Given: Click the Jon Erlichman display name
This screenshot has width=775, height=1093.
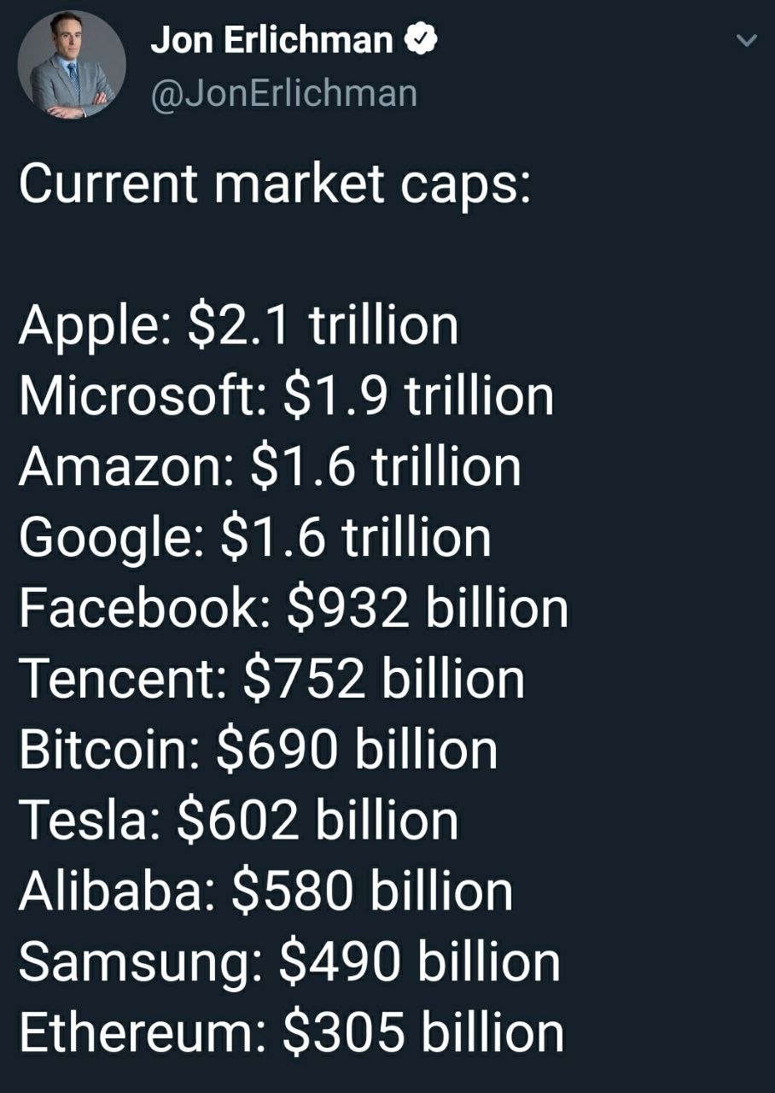Looking at the screenshot, I should tap(271, 40).
